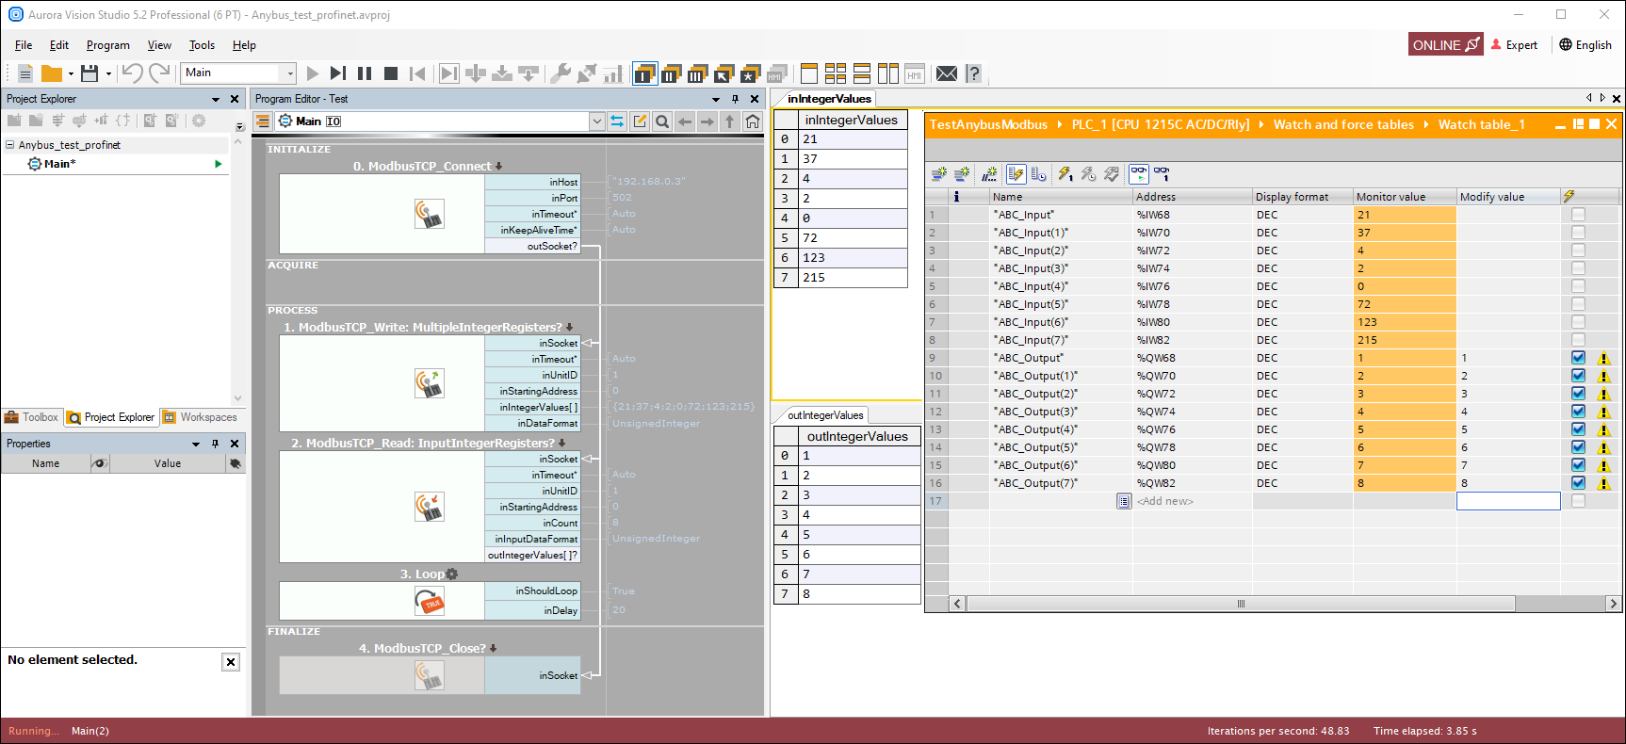Click the Pause program execution button
Image resolution: width=1626 pixels, height=744 pixels.
coord(365,73)
